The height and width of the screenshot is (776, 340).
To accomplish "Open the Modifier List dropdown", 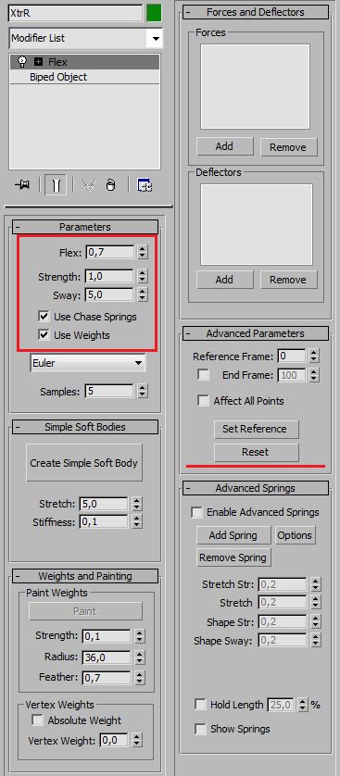I will pyautogui.click(x=85, y=38).
